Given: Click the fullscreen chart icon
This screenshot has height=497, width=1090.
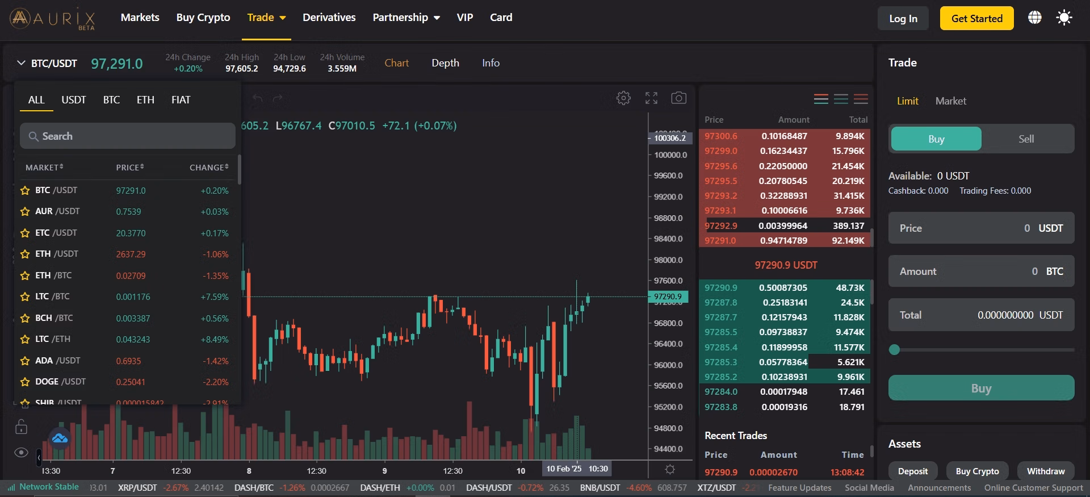Looking at the screenshot, I should point(651,98).
